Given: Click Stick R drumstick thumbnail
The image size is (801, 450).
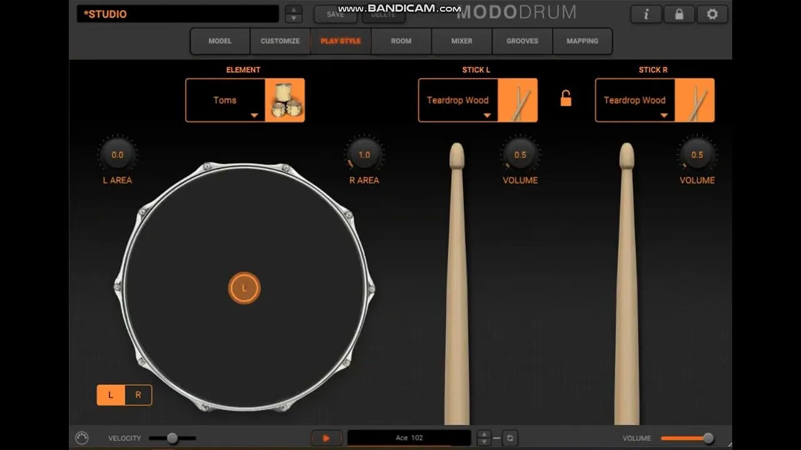Looking at the screenshot, I should [x=695, y=100].
